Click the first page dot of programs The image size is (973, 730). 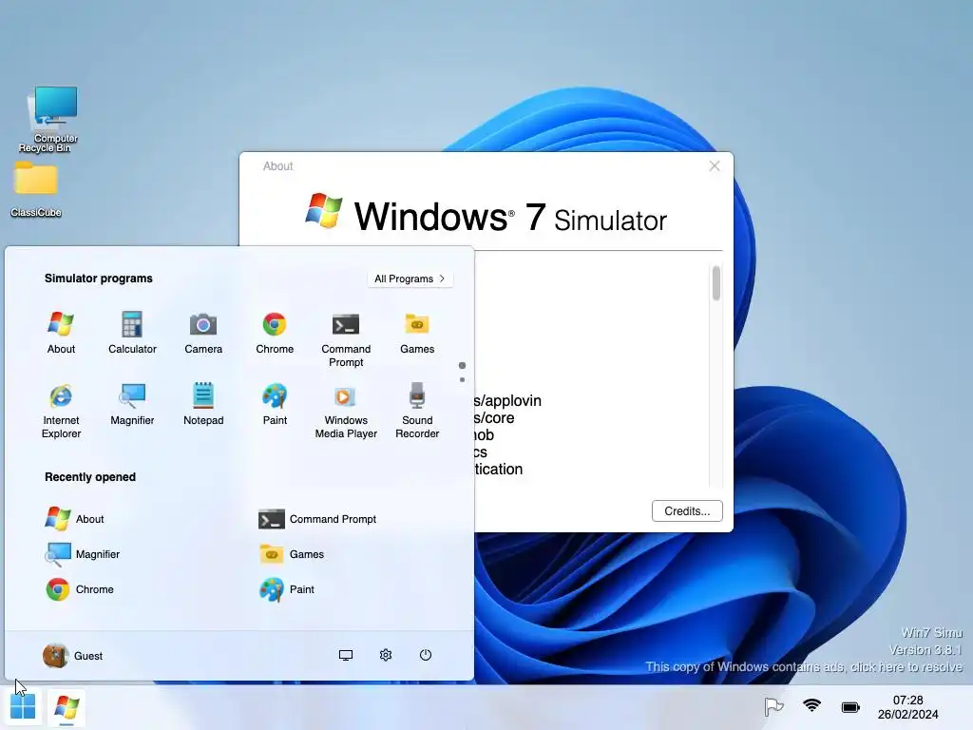(463, 366)
